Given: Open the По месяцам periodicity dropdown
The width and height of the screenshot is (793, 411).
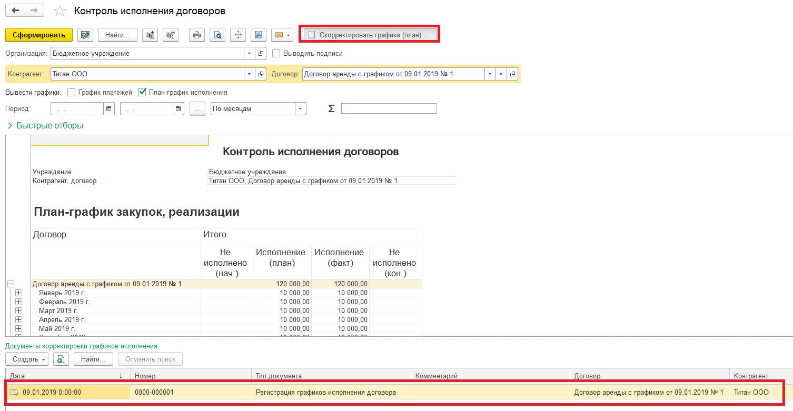Looking at the screenshot, I should coord(301,109).
